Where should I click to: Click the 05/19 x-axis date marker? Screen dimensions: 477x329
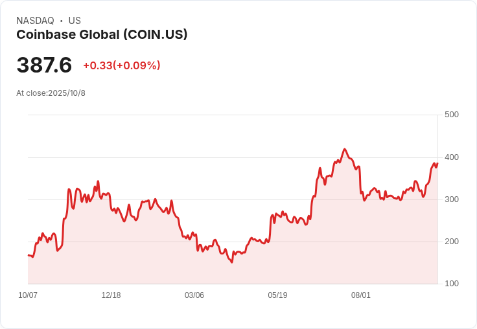[x=277, y=295]
